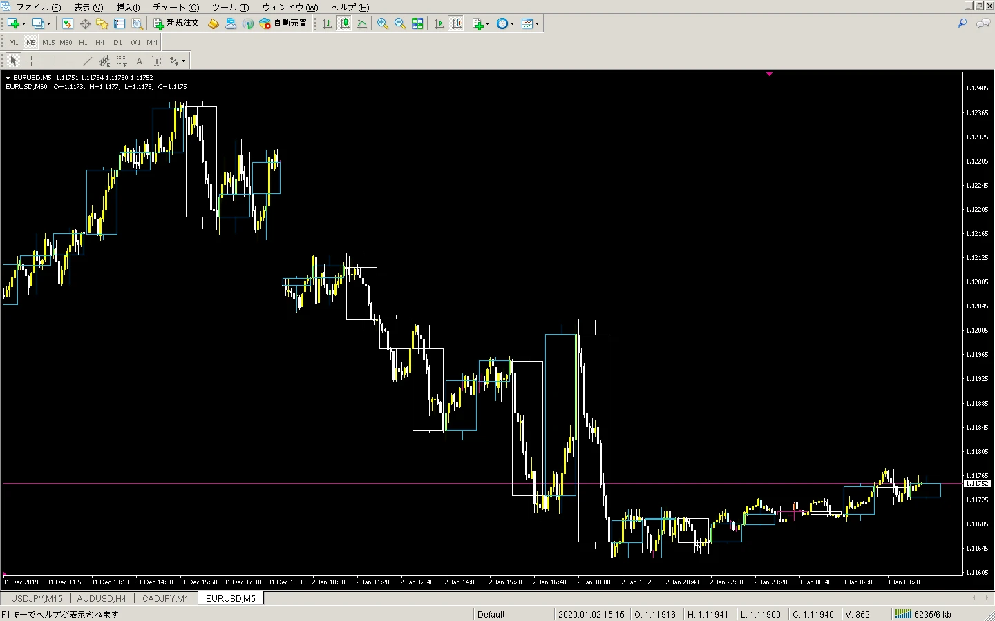This screenshot has width=995, height=621.
Task: Open the チャート (C) menu
Action: click(176, 7)
